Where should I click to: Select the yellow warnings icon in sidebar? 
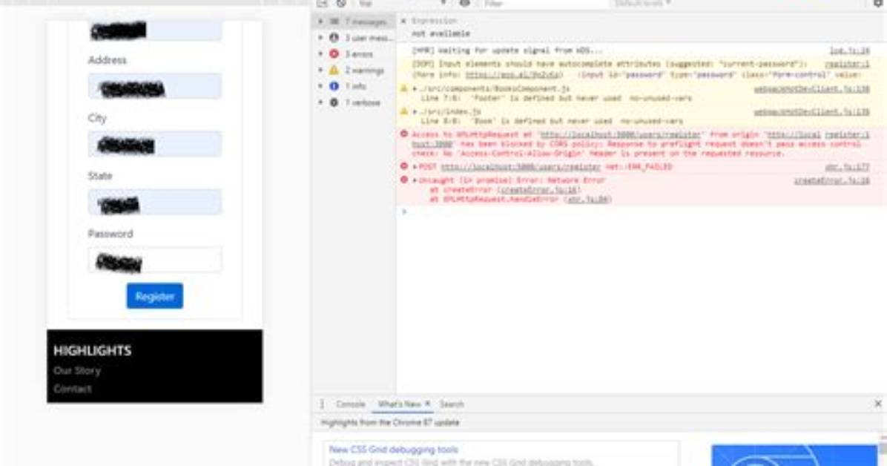click(x=334, y=70)
